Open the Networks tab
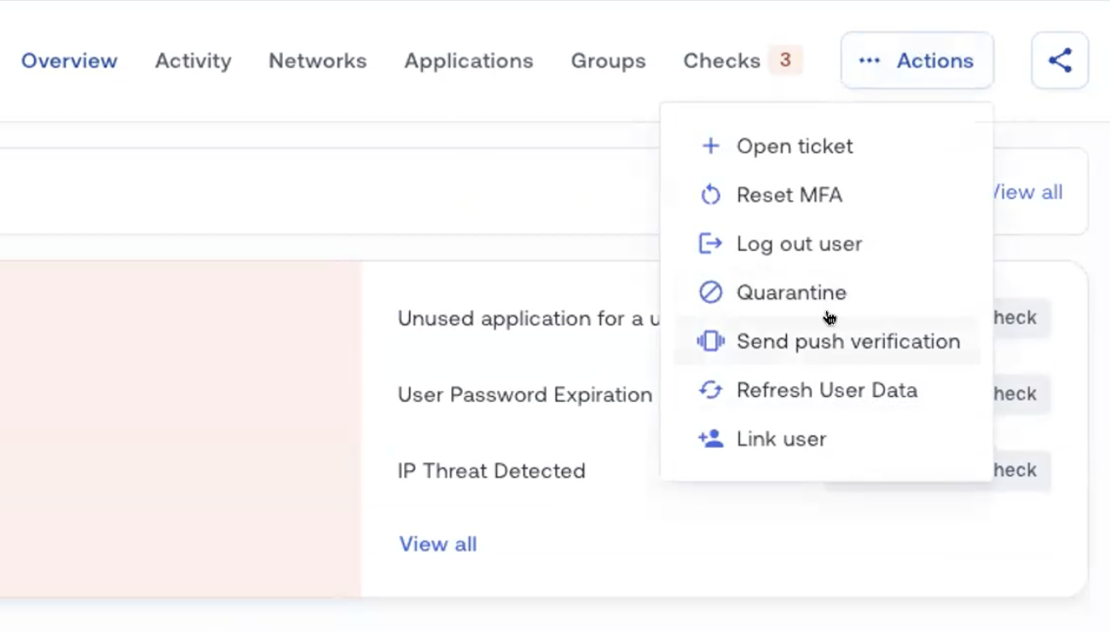This screenshot has width=1110, height=632. click(317, 61)
